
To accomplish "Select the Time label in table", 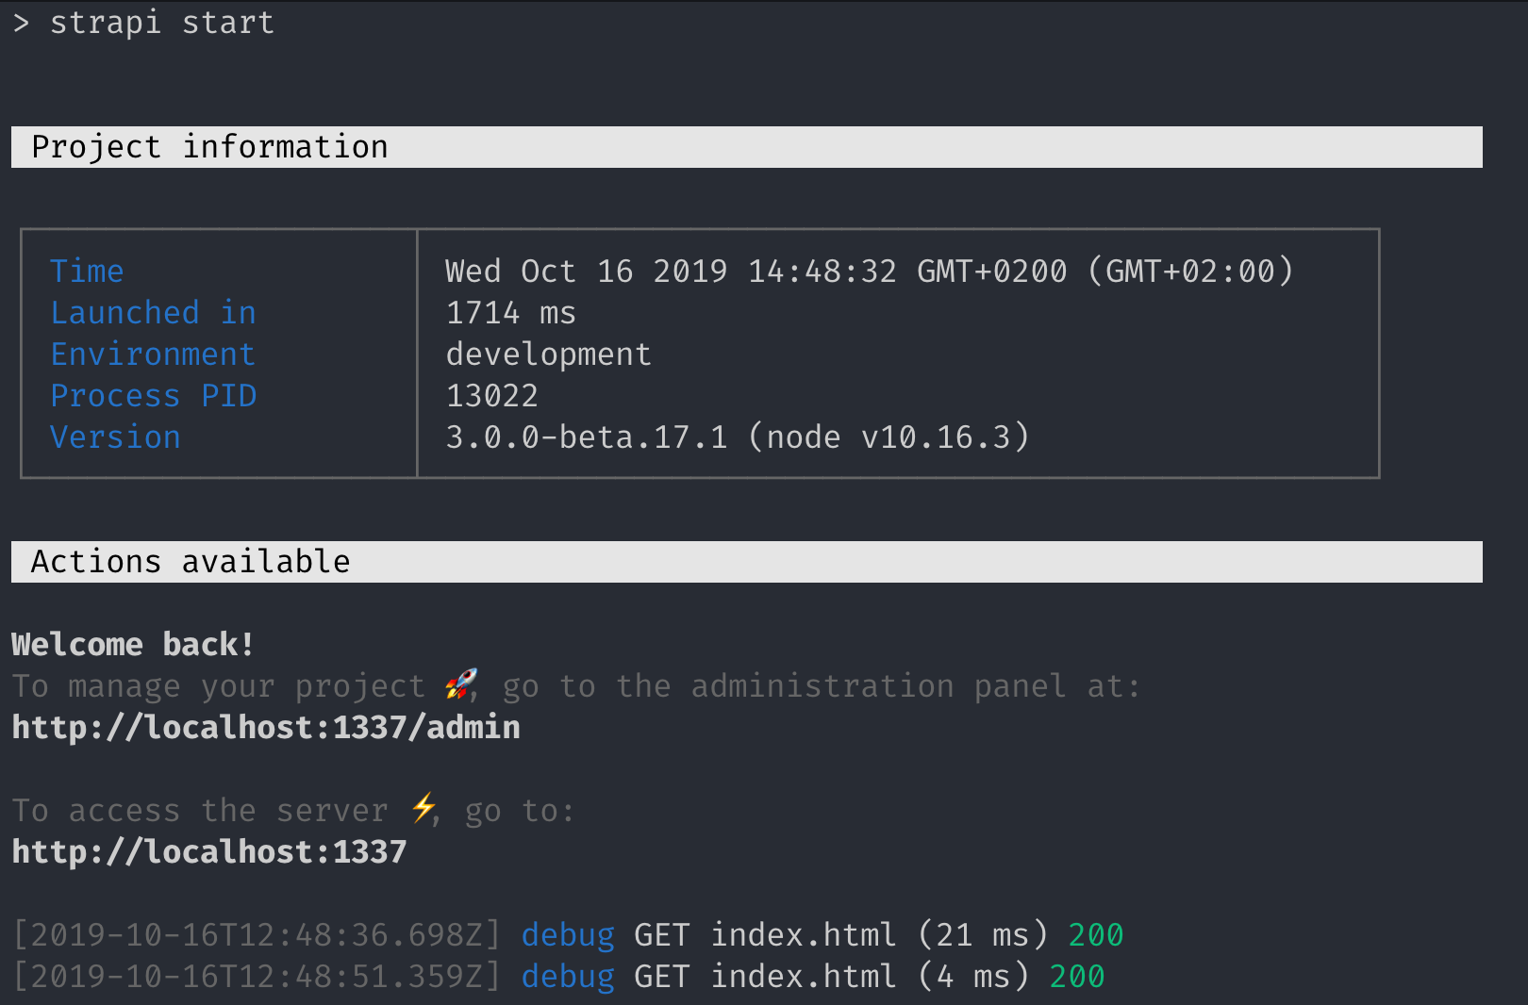I will coord(87,272).
